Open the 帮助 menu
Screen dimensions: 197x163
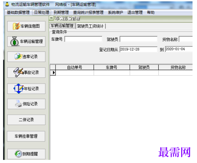click(151, 12)
